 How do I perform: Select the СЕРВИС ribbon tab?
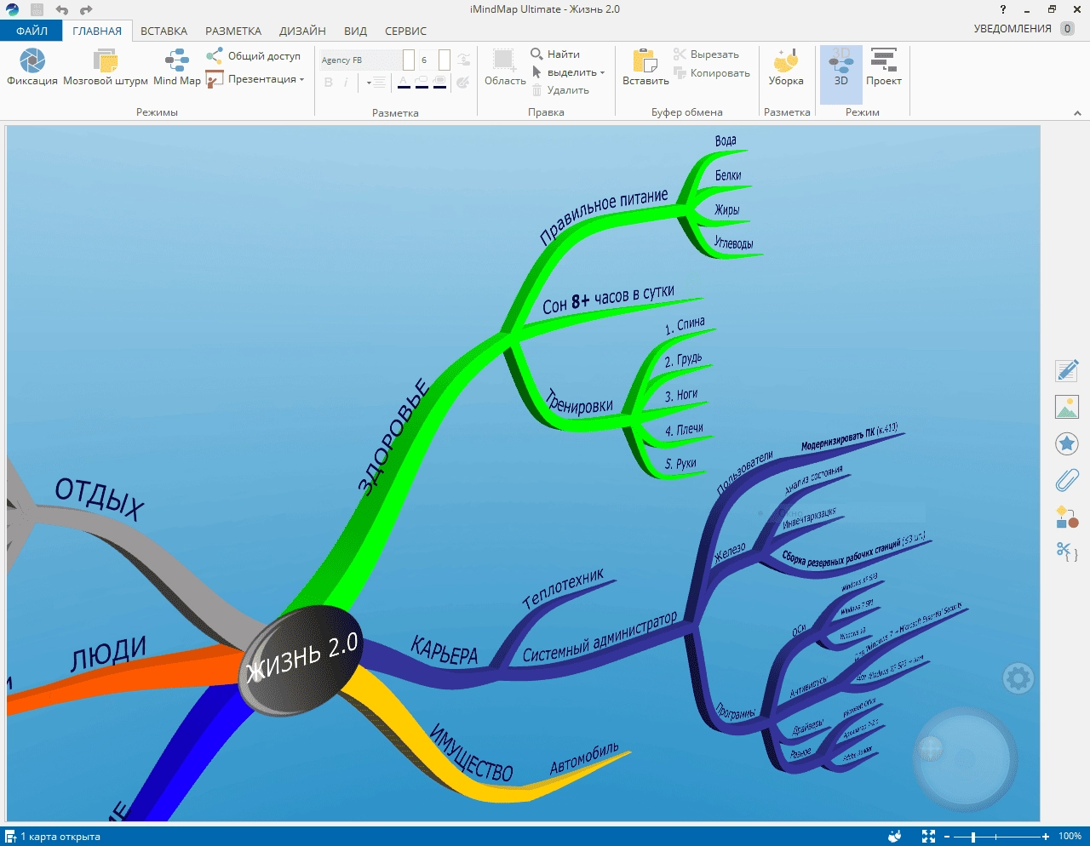point(405,31)
